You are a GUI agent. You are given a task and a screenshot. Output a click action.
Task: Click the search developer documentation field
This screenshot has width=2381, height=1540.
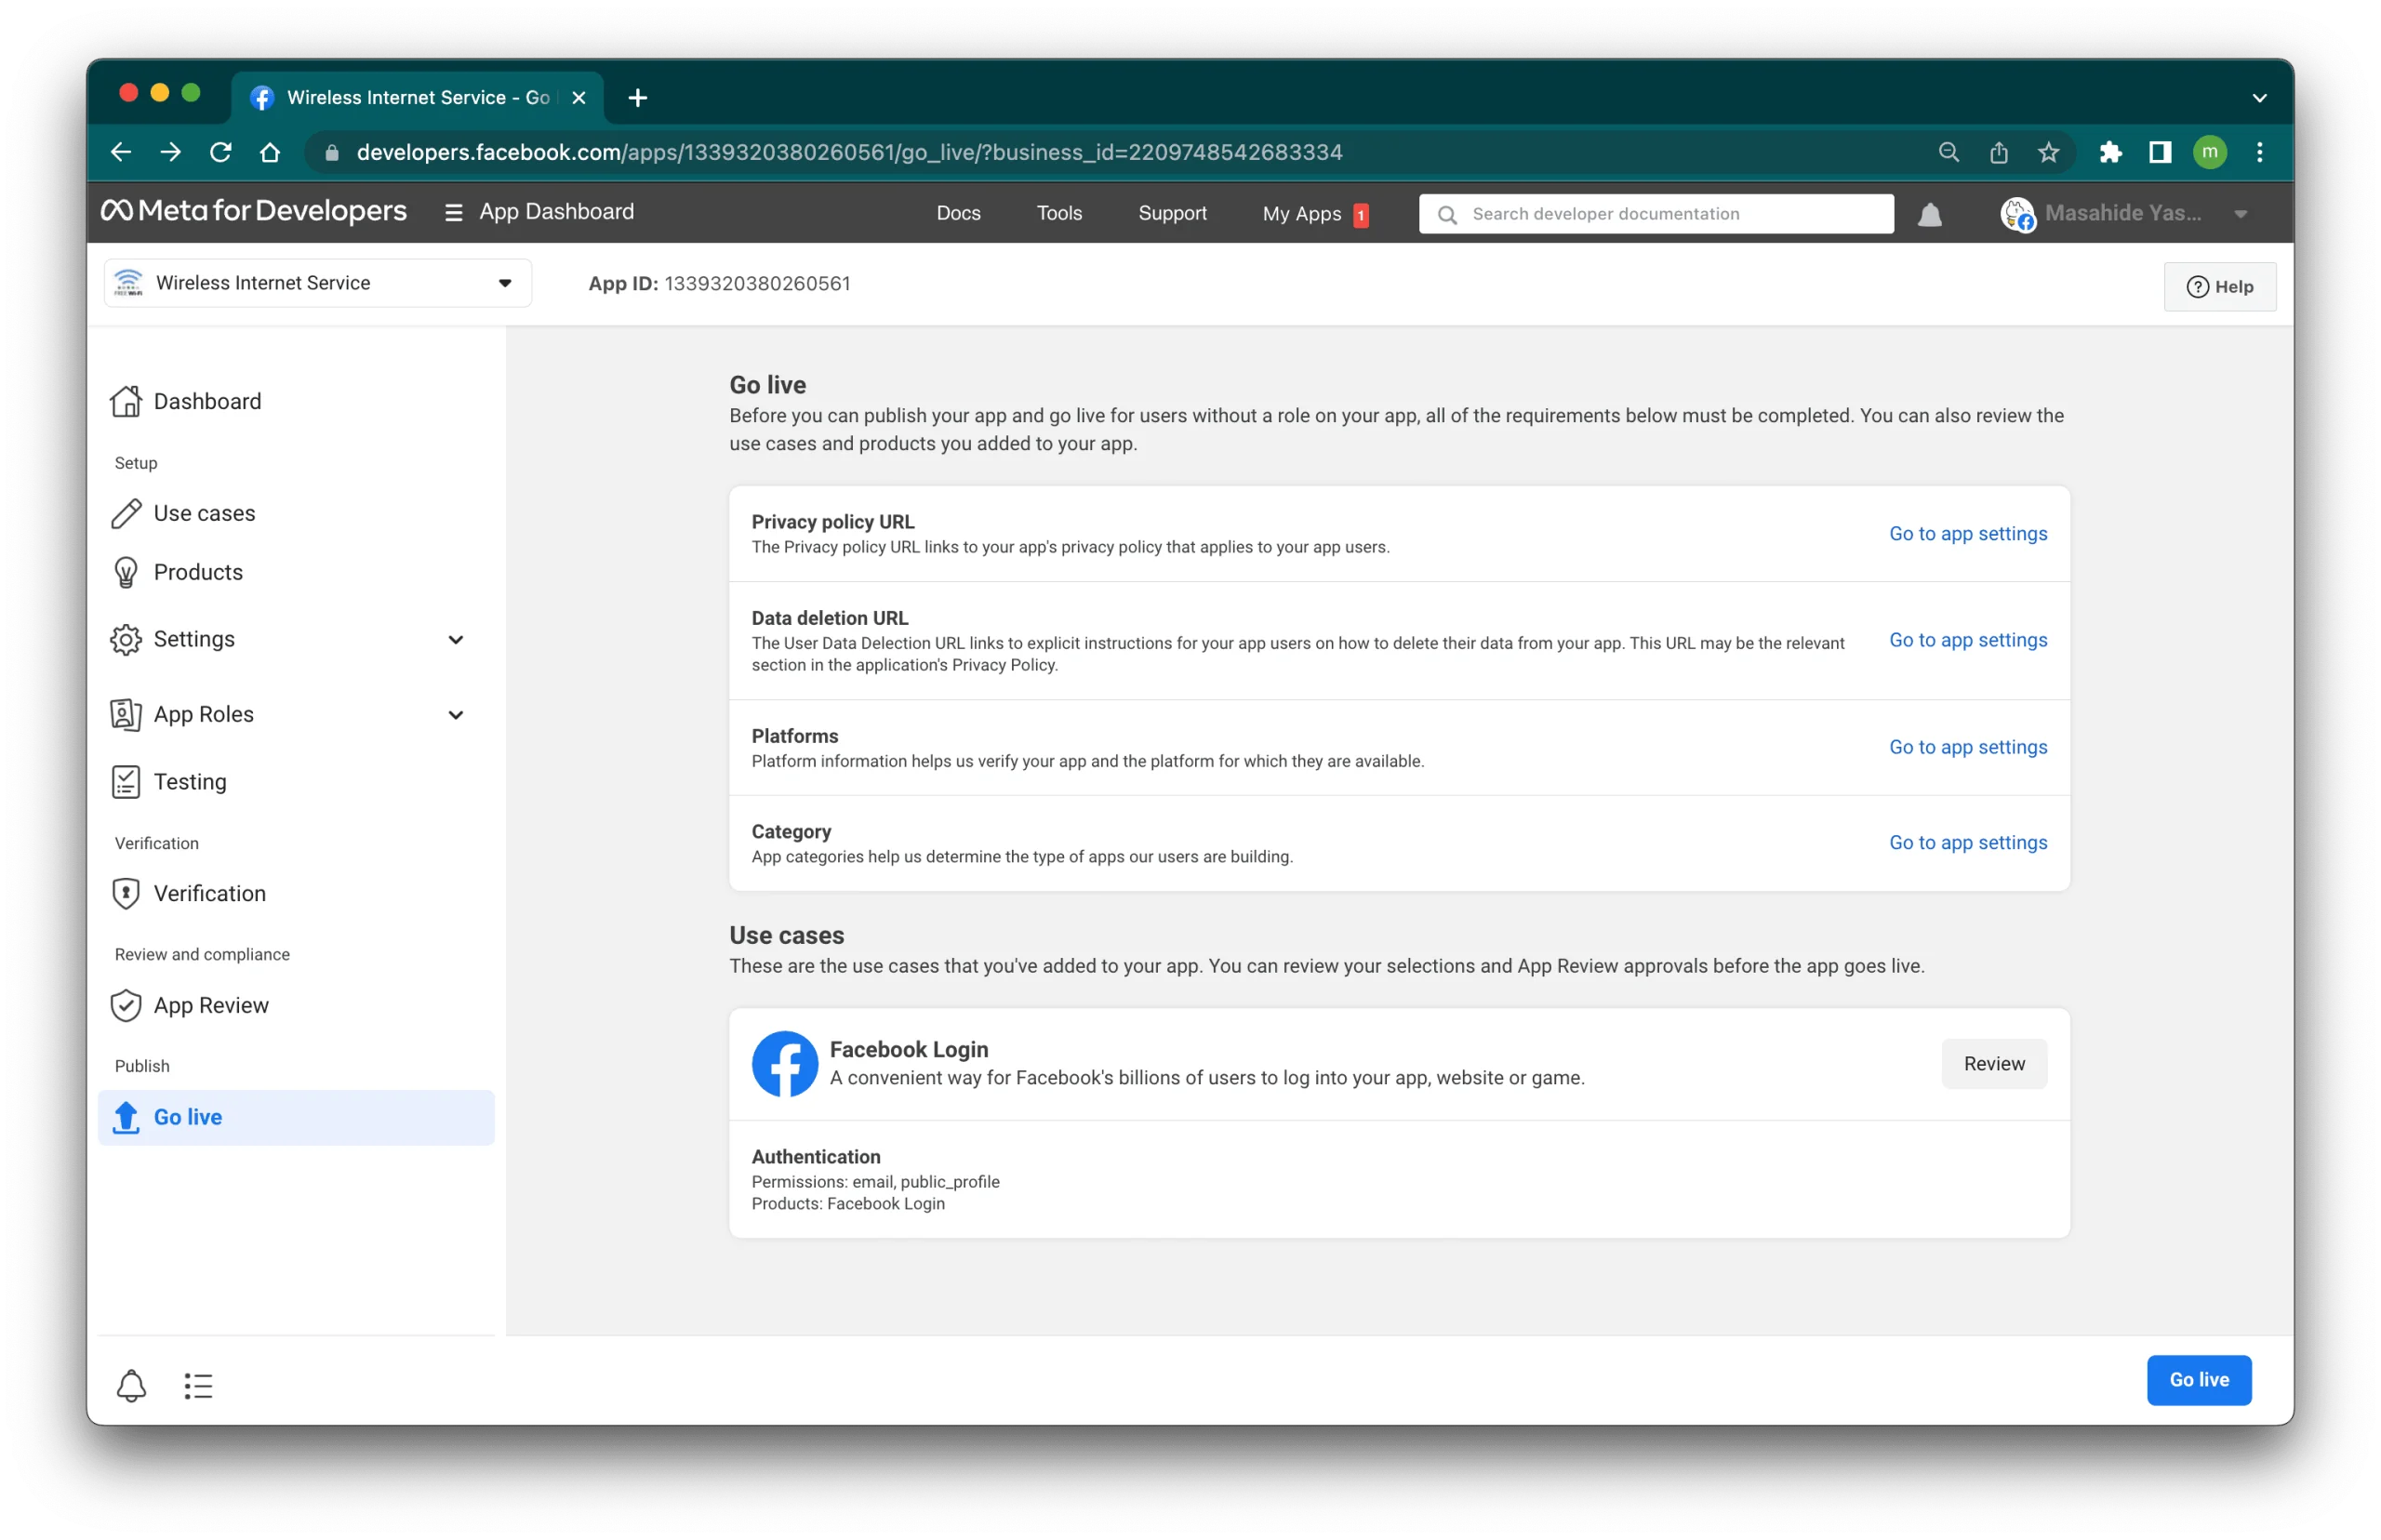[x=1655, y=214]
